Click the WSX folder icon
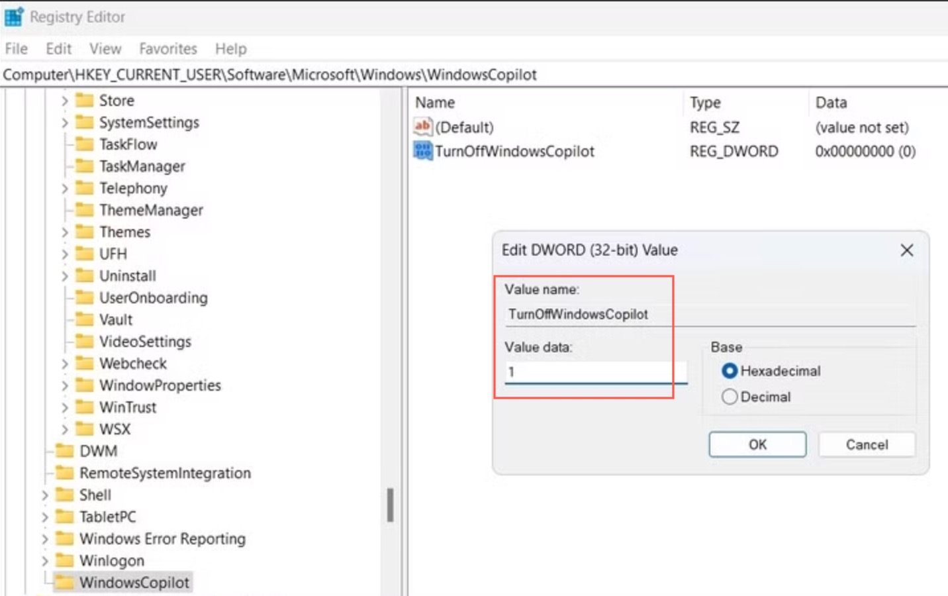 point(85,428)
